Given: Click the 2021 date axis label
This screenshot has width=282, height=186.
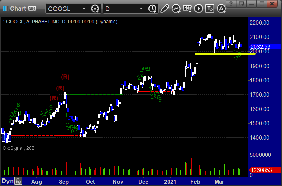Looking at the screenshot, I should (x=170, y=182).
